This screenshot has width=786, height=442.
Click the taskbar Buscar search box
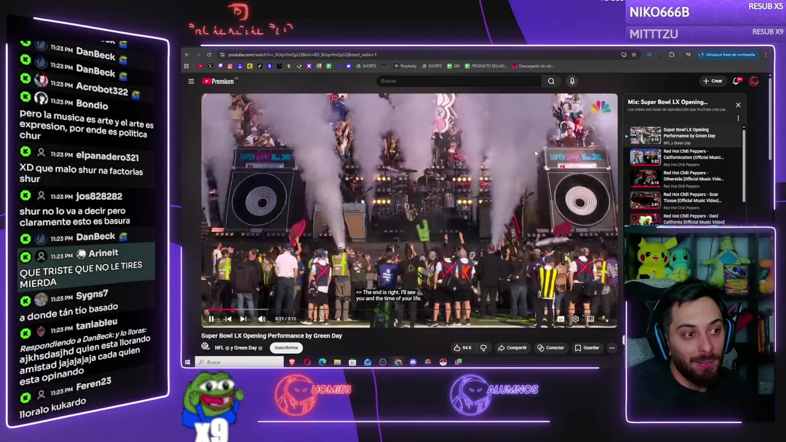click(x=239, y=362)
